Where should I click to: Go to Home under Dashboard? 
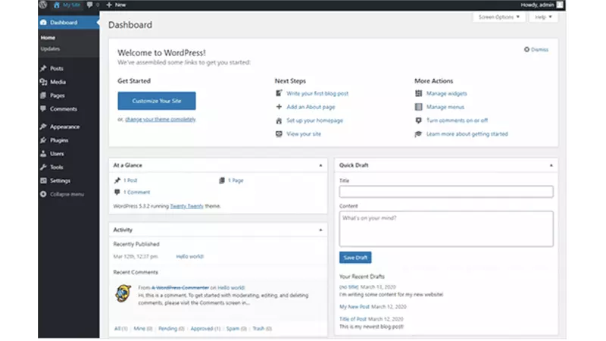click(x=48, y=37)
